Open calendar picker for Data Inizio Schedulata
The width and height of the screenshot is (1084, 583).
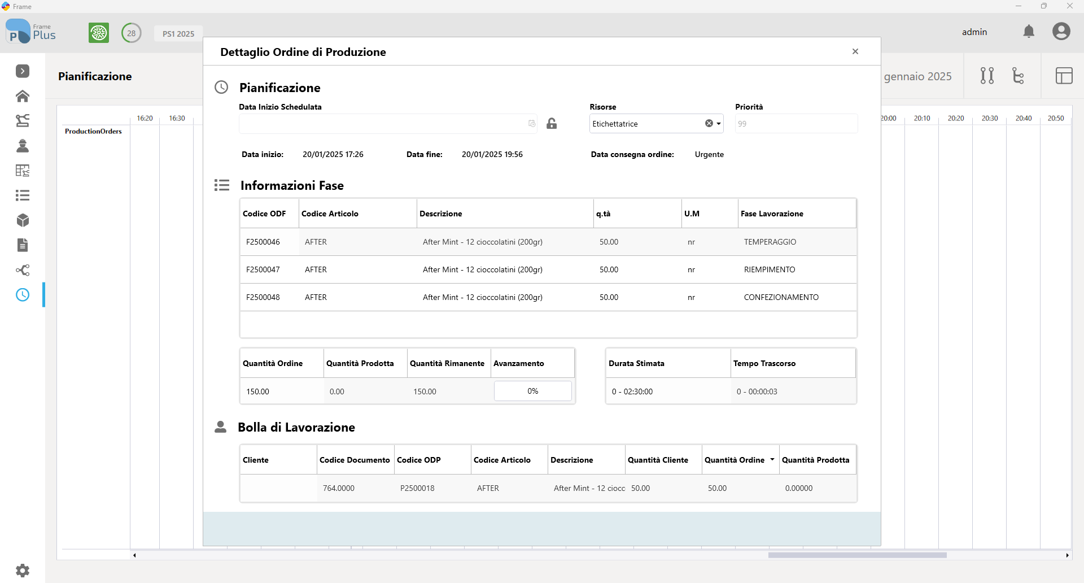coord(532,124)
